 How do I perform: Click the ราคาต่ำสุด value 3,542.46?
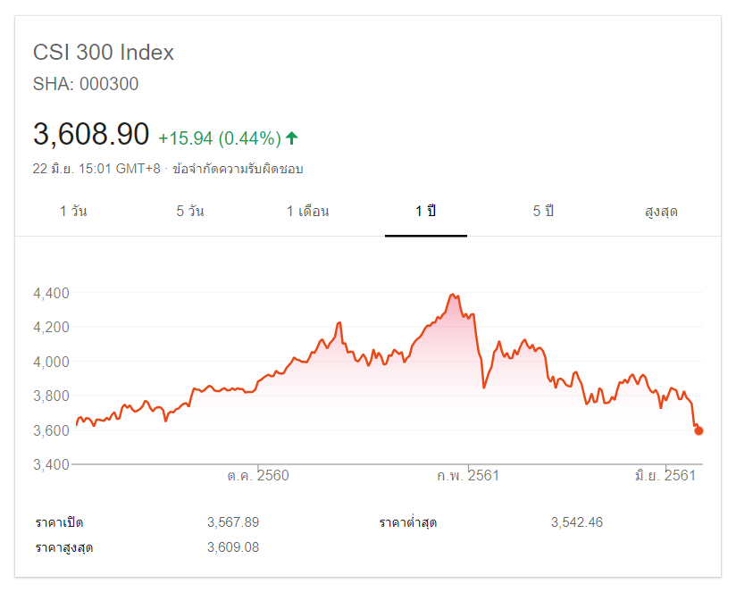click(x=577, y=522)
